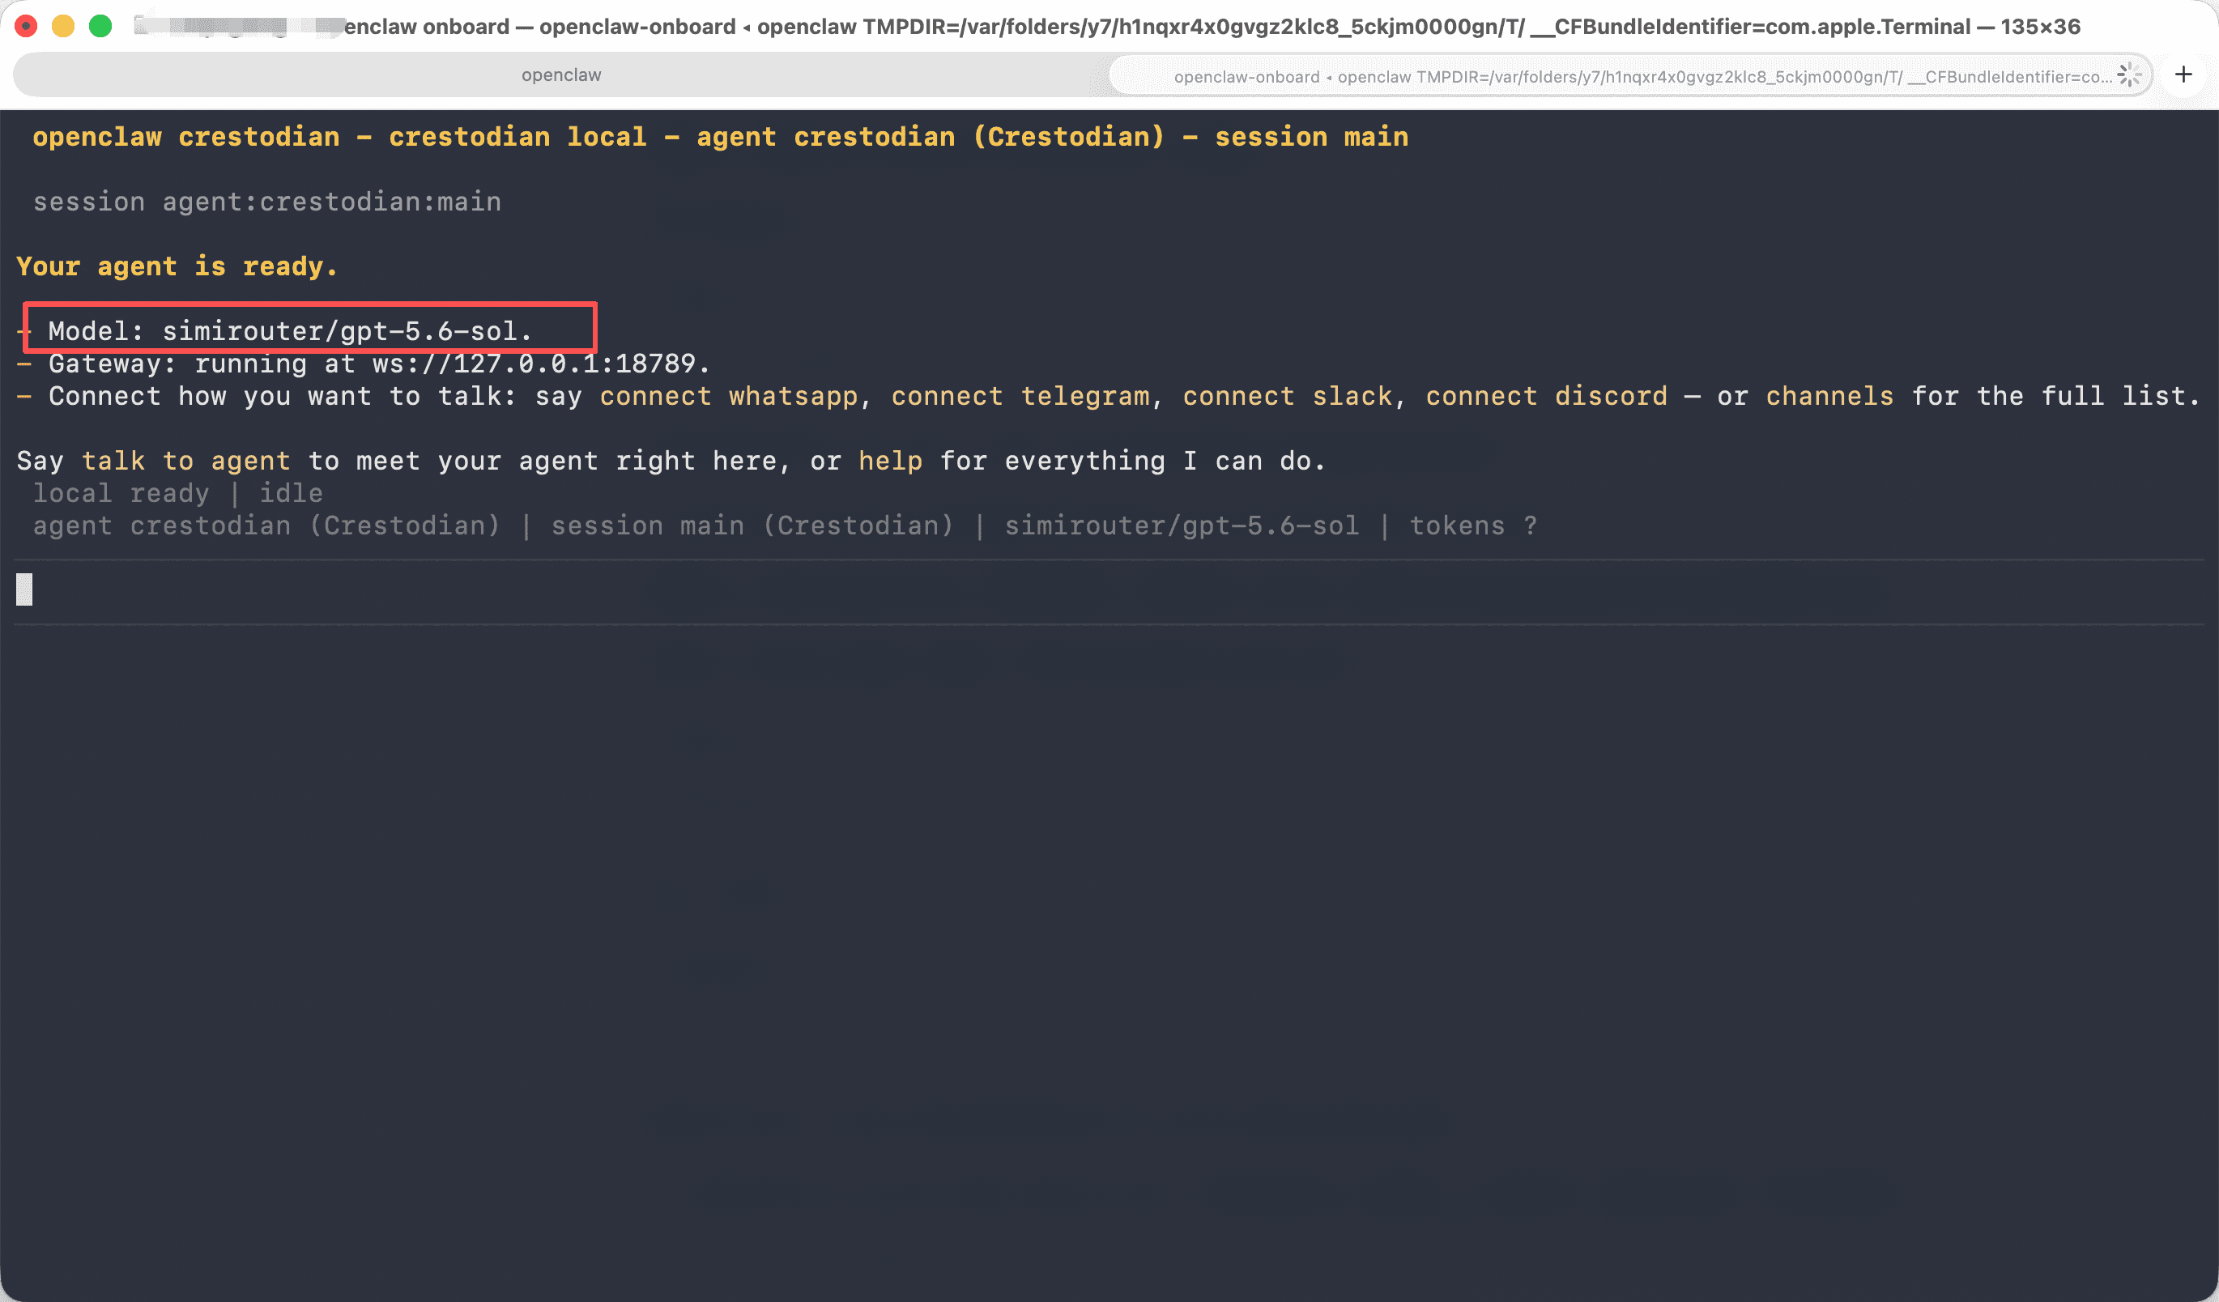This screenshot has height=1302, width=2219.
Task: Click the spinning activity indicator on tab
Action: (2129, 74)
